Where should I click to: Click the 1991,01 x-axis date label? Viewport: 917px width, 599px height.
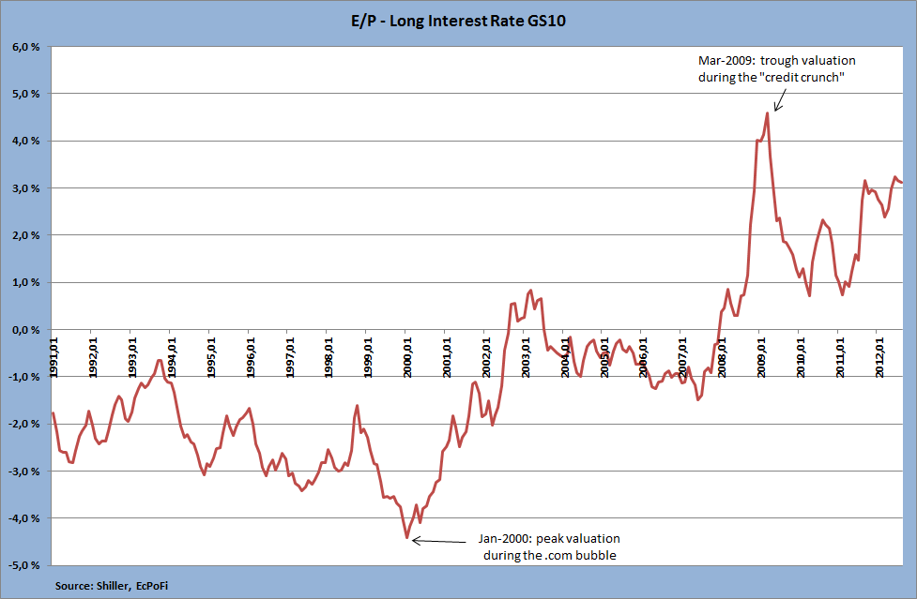53,357
